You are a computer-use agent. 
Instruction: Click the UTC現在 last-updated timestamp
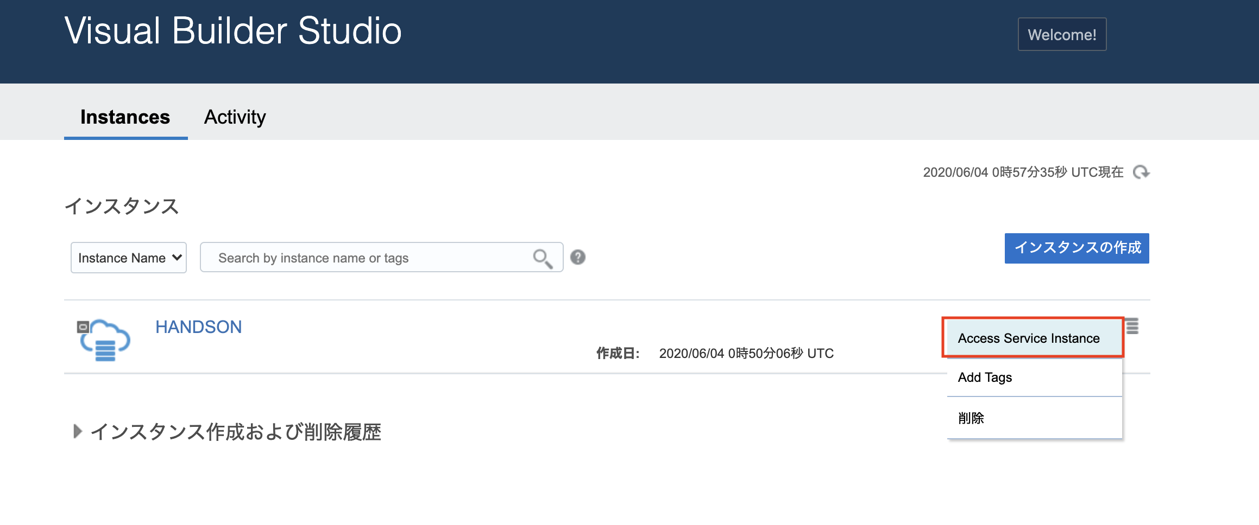click(x=1023, y=172)
